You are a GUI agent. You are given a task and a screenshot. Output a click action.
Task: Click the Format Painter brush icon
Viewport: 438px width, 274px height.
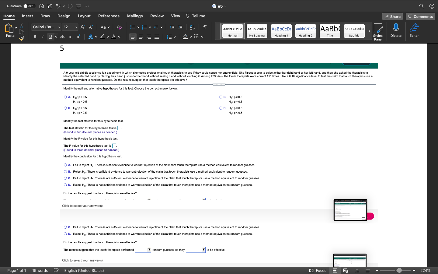click(x=22, y=38)
